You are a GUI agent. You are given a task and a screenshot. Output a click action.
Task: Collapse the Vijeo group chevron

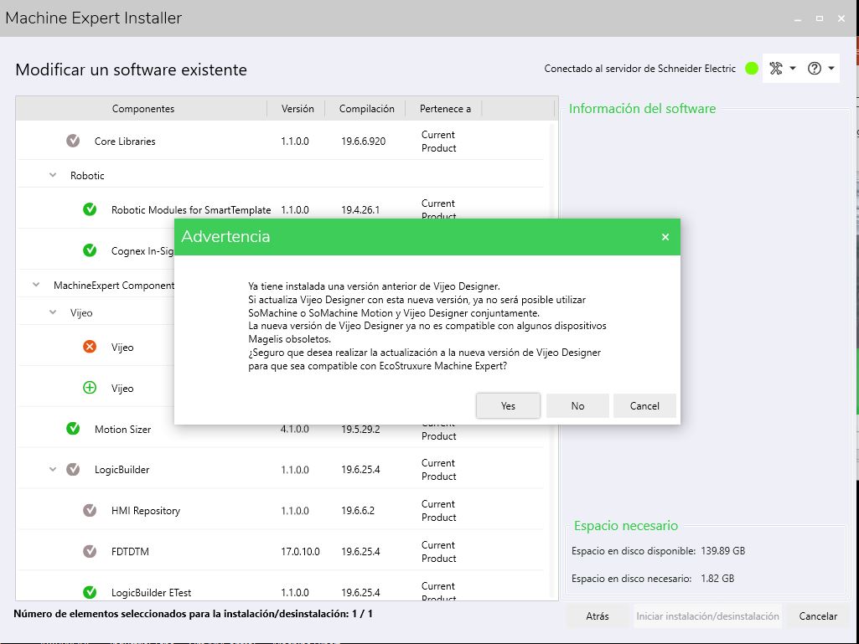coord(53,312)
